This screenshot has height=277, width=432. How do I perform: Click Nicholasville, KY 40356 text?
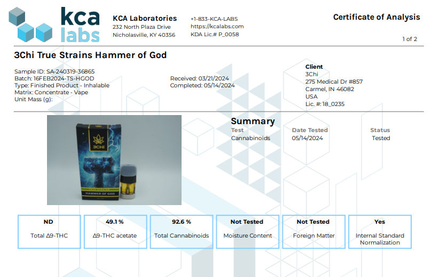pyautogui.click(x=144, y=35)
